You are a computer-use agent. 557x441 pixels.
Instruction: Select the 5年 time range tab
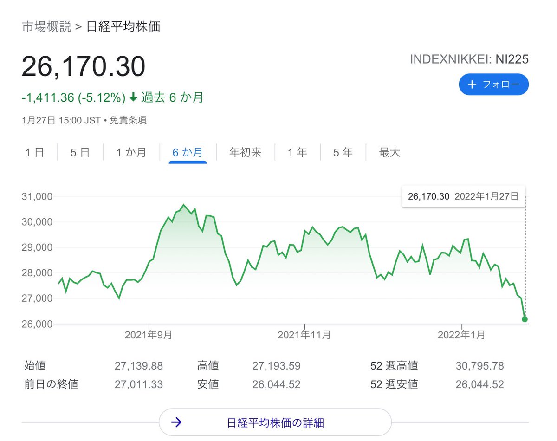click(343, 152)
